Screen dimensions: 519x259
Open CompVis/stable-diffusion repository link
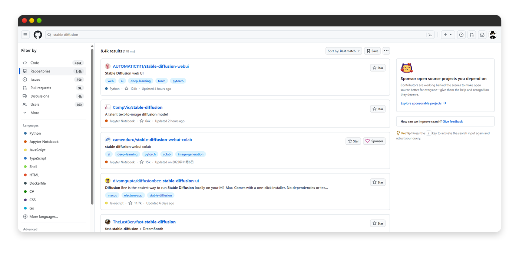pyautogui.click(x=138, y=107)
